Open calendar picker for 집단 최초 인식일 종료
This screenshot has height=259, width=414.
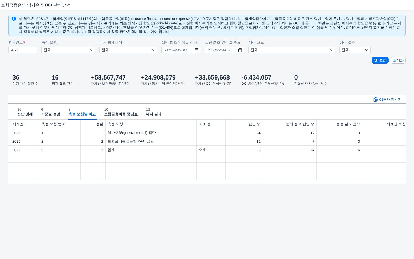(240, 50)
